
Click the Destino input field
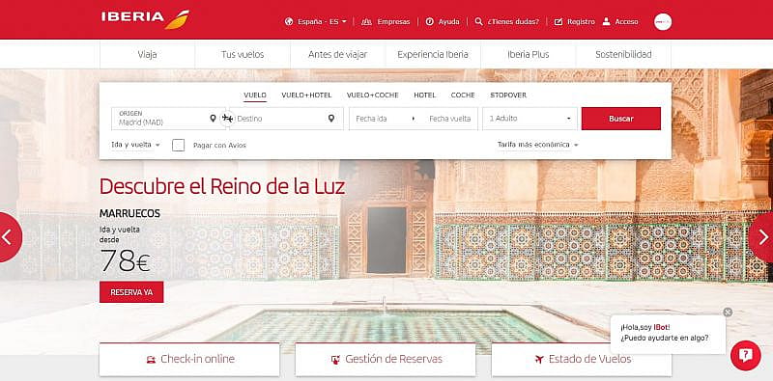(286, 119)
